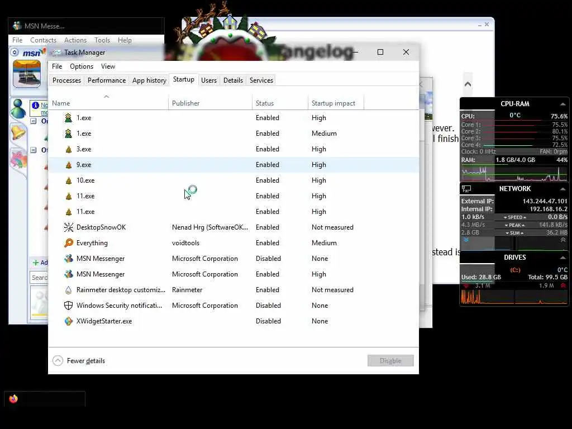Click the 'voidtools' publisher cell
The width and height of the screenshot is (572, 429).
tap(185, 243)
